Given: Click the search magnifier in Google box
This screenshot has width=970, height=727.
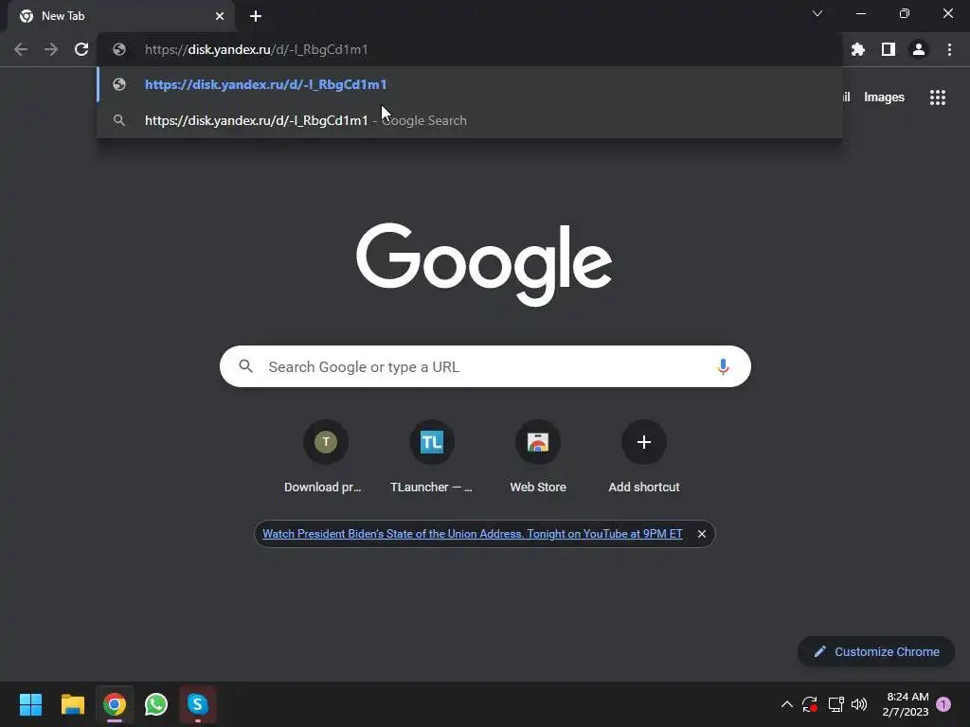Looking at the screenshot, I should [245, 366].
